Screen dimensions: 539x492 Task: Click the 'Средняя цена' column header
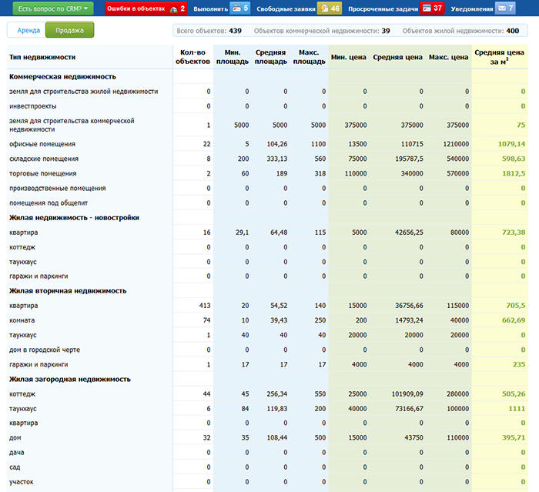pos(397,57)
